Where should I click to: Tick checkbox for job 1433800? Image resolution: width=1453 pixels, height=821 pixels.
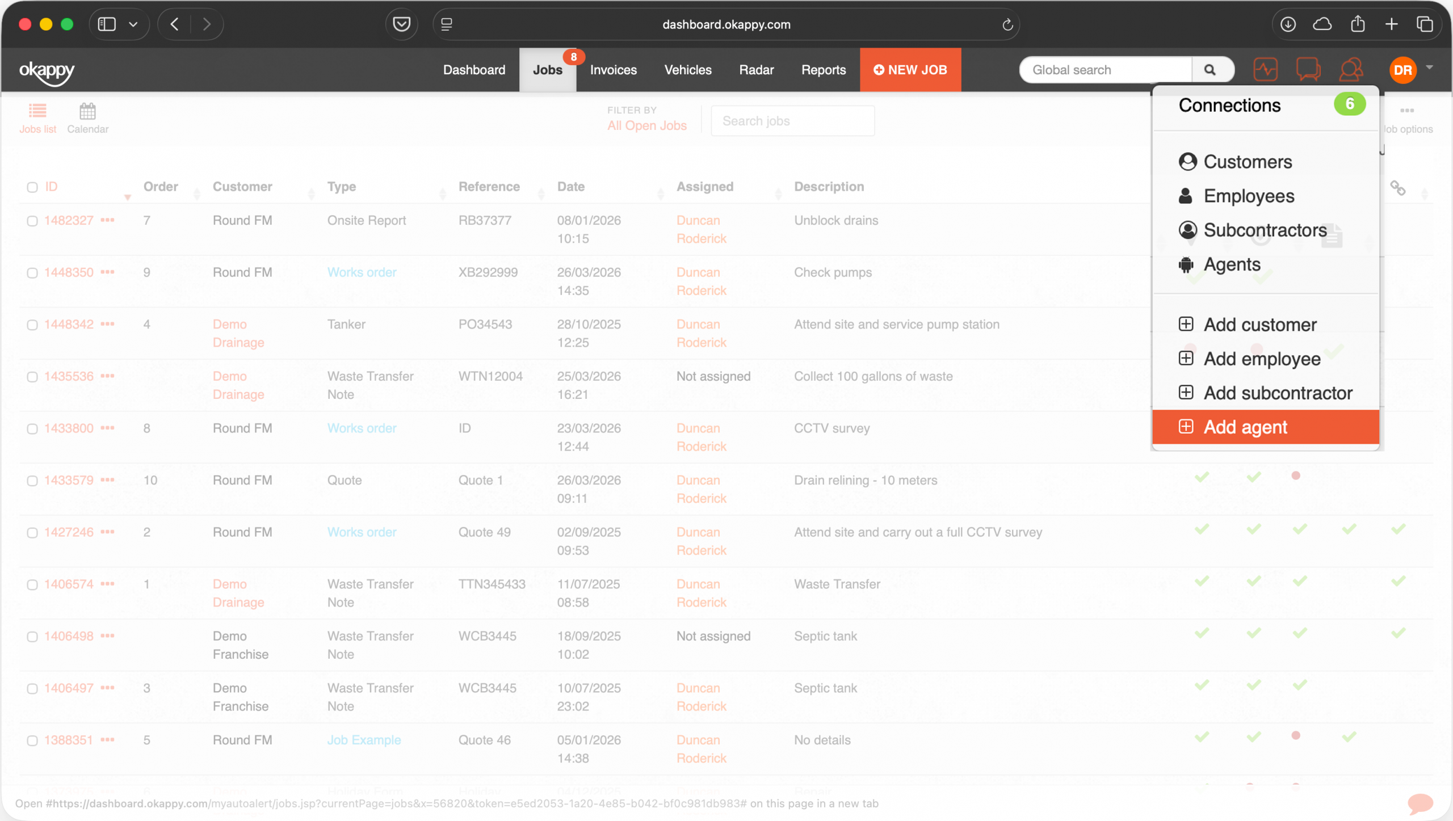32,430
